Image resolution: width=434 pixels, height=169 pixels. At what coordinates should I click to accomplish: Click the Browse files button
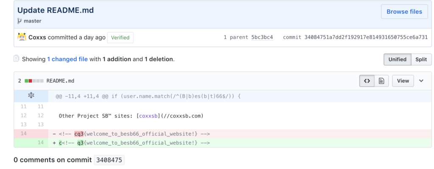pyautogui.click(x=404, y=11)
